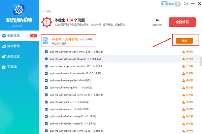Uncheck api-ms-win-downlevel-shlwapi-l1-1-0.dll(32) checkbox
202x134 pixels.
(46, 59)
